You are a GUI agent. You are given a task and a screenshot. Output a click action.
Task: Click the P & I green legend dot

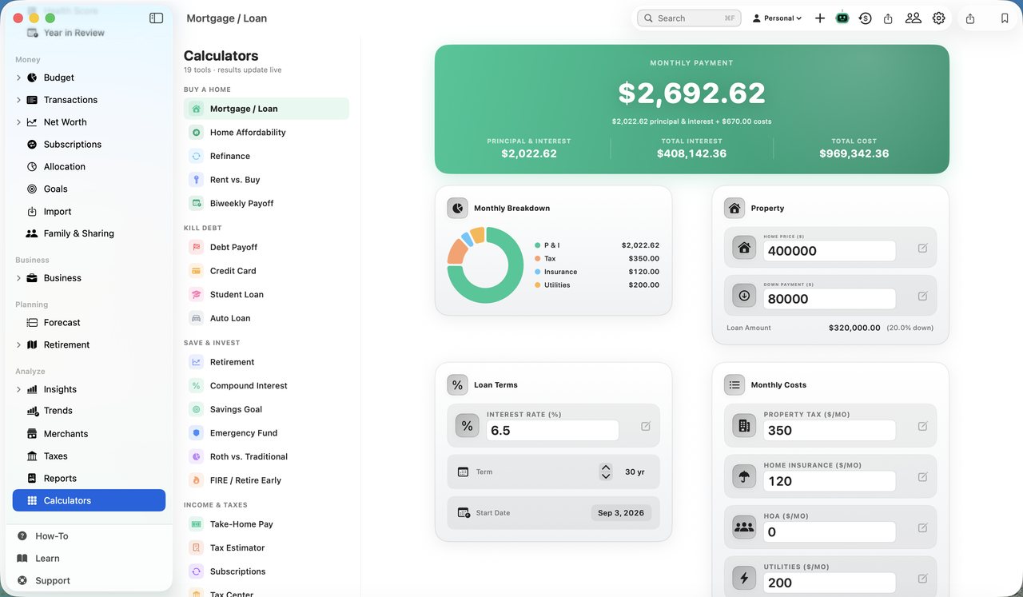pyautogui.click(x=538, y=245)
